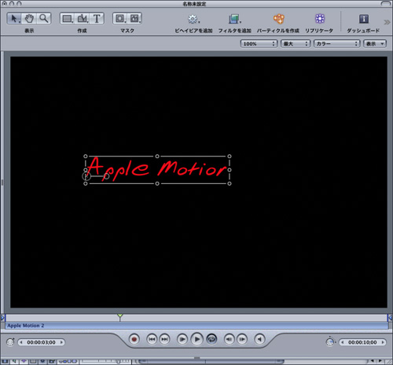Click right-middle bounding box handle
The image size is (393, 365).
(x=230, y=170)
